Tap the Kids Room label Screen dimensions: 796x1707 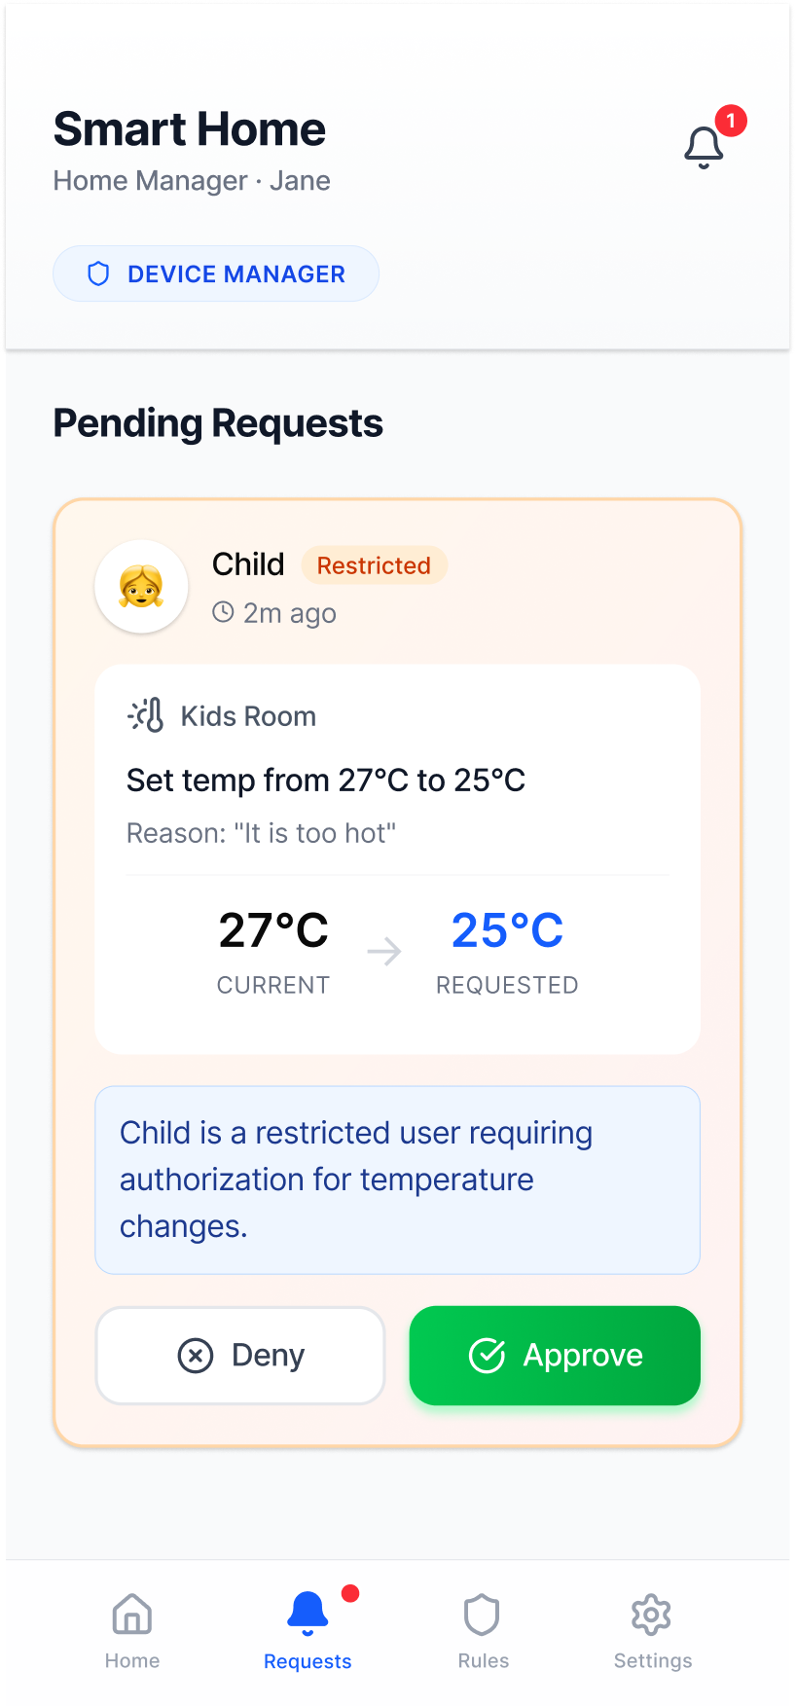click(248, 716)
